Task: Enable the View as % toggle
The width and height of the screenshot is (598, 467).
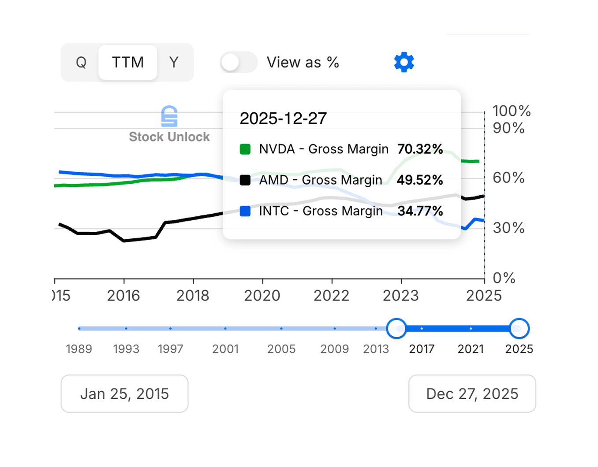Action: pyautogui.click(x=238, y=62)
